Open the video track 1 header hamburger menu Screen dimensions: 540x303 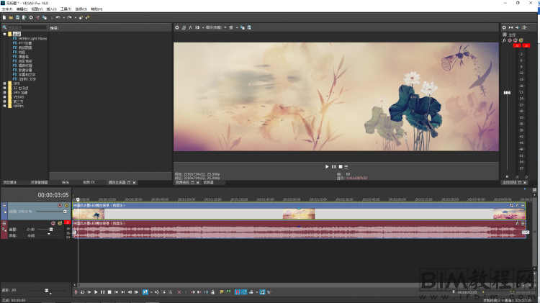[x=4, y=205]
